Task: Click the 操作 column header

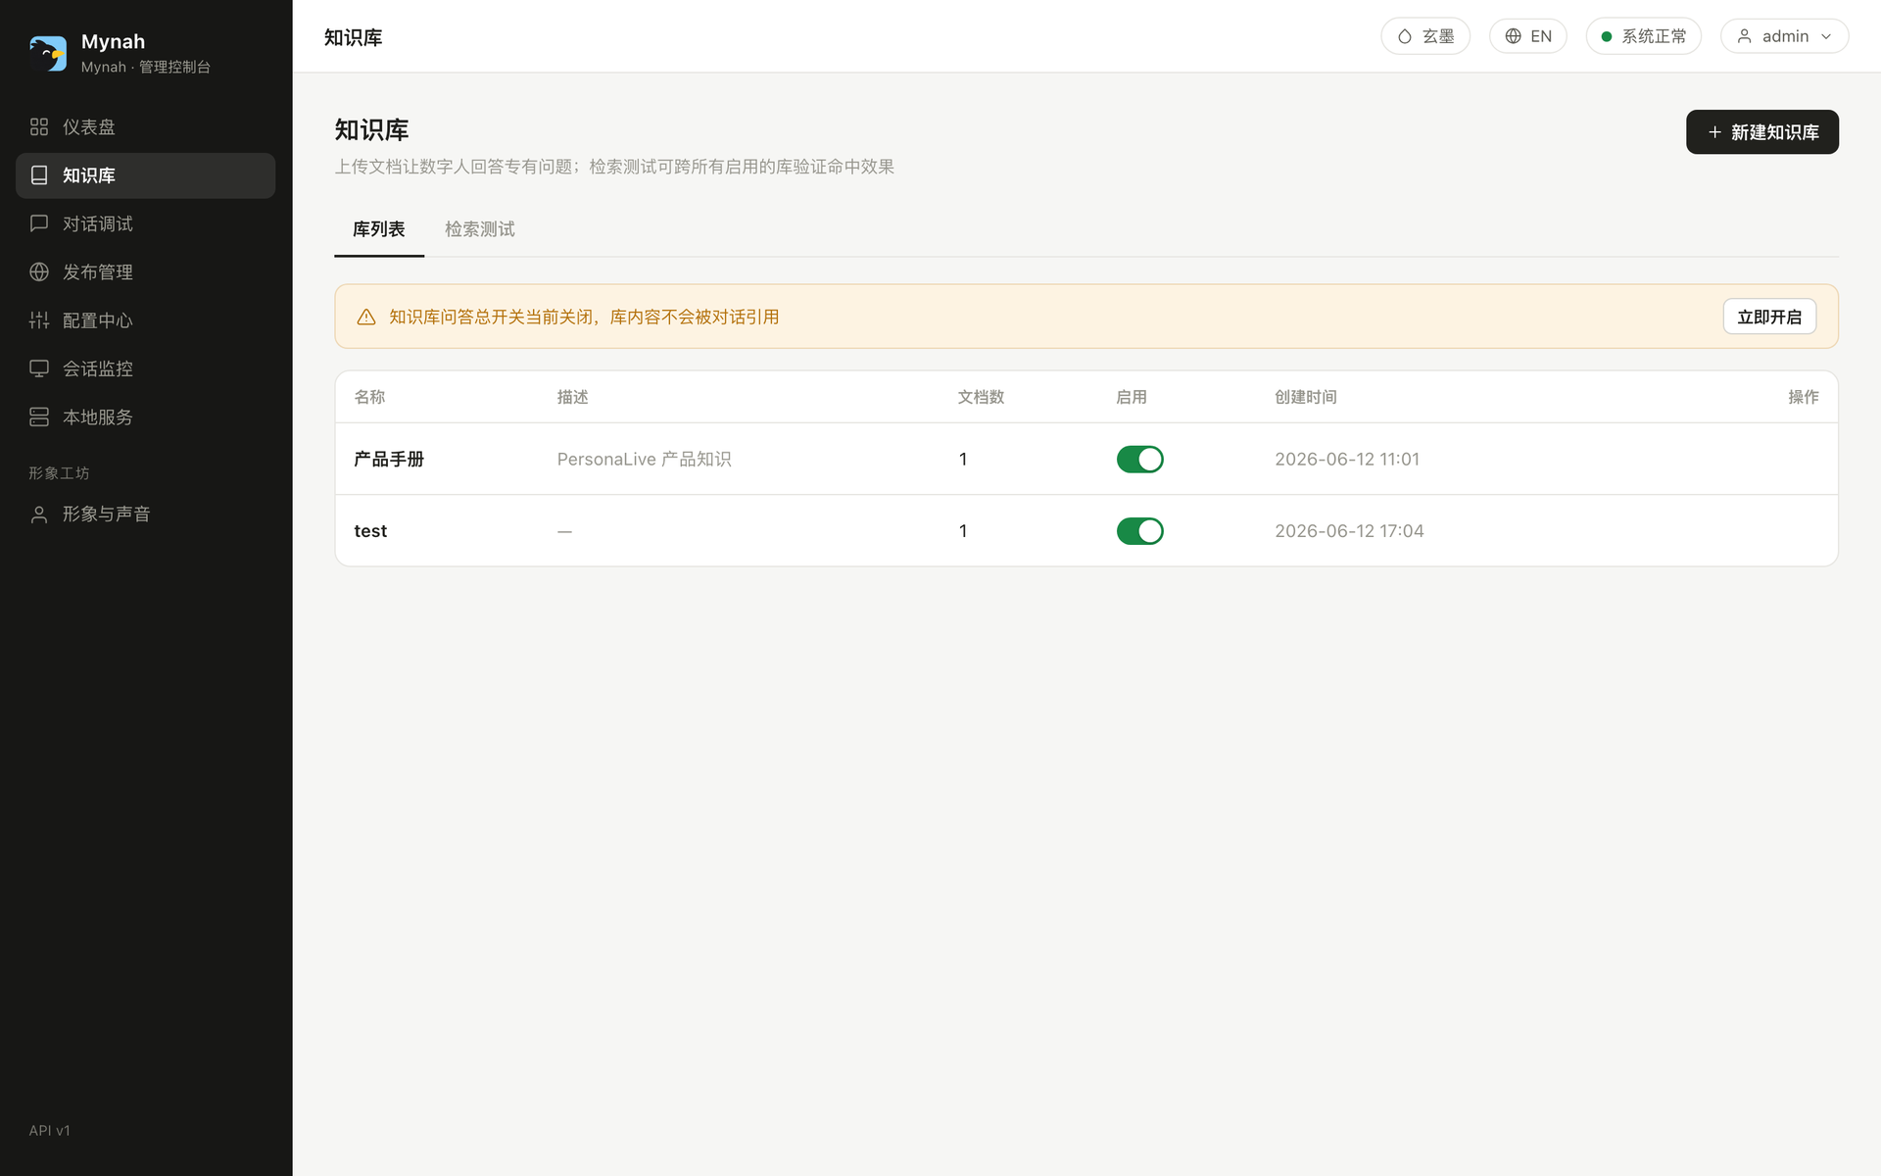Action: 1803,397
